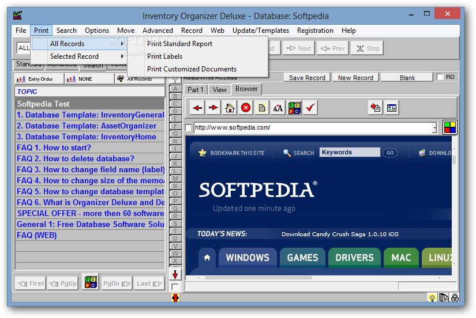Screen dimensions: 476x318
Task: Select 'FAQ 1. How to start?' record
Action: [x=90, y=147]
